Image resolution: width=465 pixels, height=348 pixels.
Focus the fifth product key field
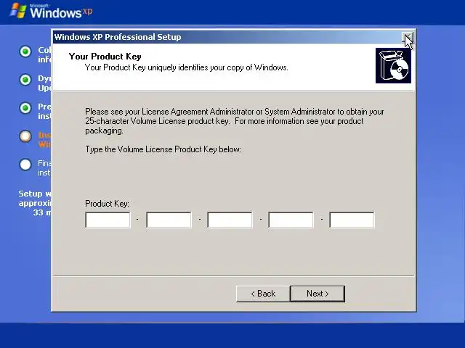click(x=352, y=220)
